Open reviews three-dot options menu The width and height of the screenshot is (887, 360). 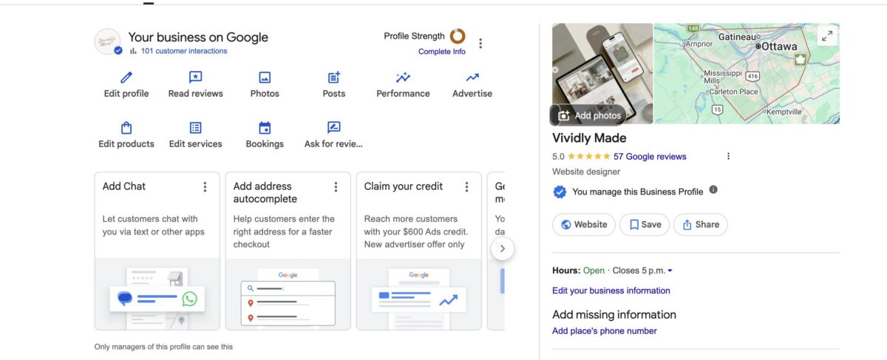pyautogui.click(x=728, y=156)
